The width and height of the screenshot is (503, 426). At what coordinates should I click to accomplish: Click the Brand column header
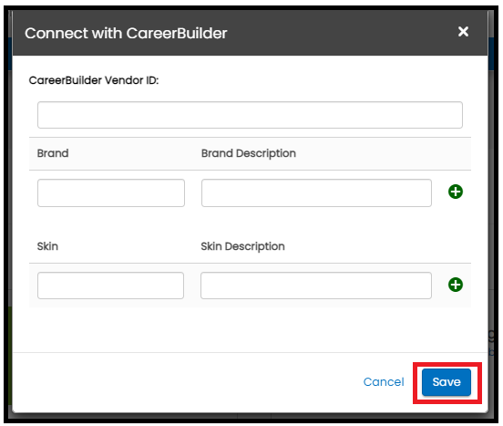pyautogui.click(x=53, y=153)
